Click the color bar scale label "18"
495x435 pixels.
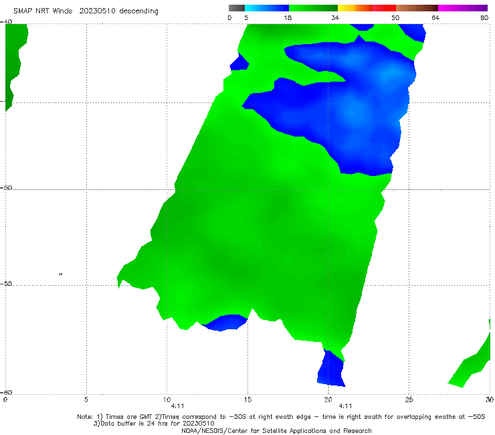coord(288,18)
